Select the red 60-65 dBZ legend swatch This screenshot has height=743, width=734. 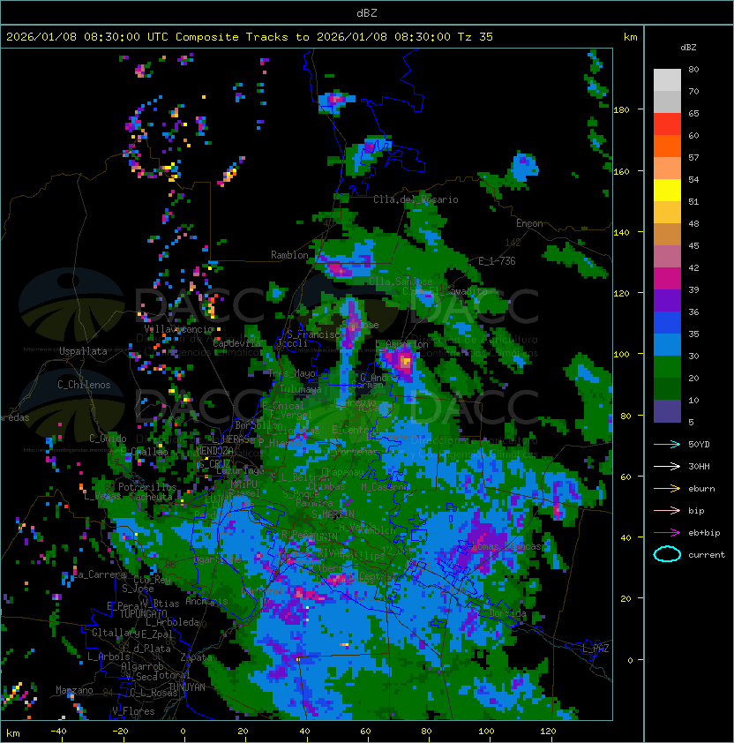click(x=667, y=124)
